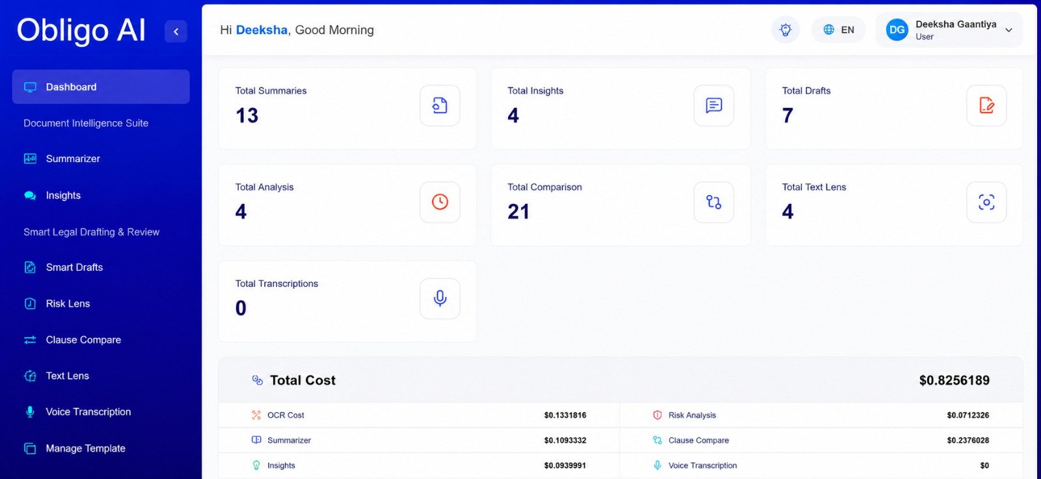Click the Total Drafts count 7
The image size is (1041, 479).
pyautogui.click(x=788, y=116)
